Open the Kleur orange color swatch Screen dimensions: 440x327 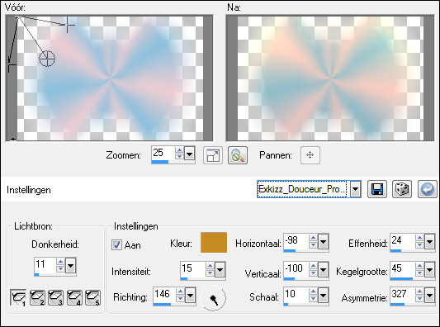click(214, 243)
